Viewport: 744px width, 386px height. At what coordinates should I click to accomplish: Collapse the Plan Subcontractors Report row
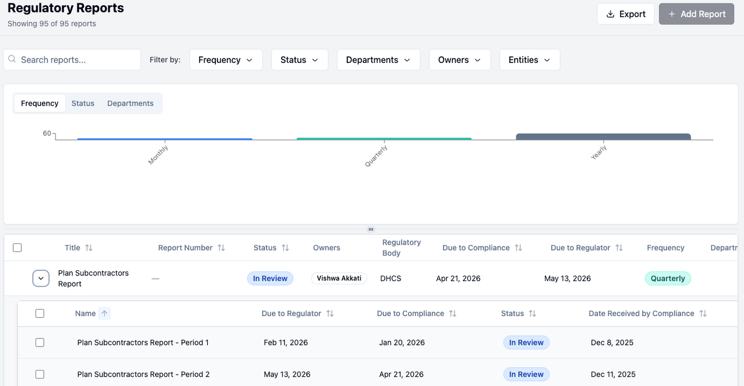coord(41,278)
